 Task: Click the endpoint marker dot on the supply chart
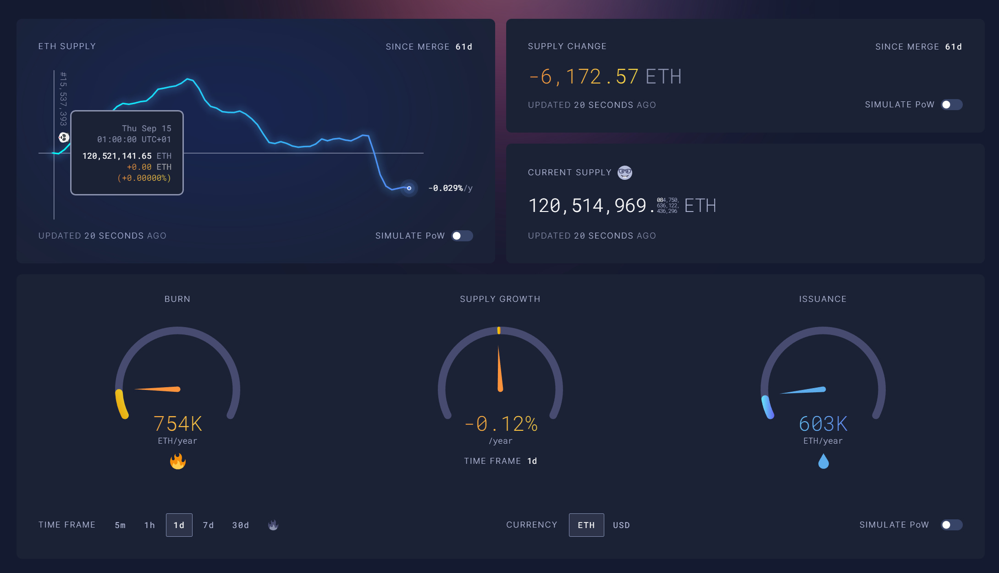pos(408,188)
